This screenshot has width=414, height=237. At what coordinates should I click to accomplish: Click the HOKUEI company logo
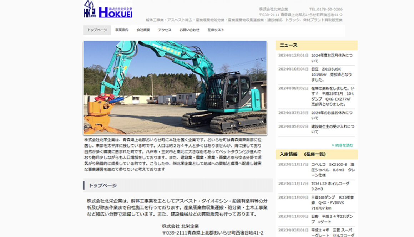point(108,10)
